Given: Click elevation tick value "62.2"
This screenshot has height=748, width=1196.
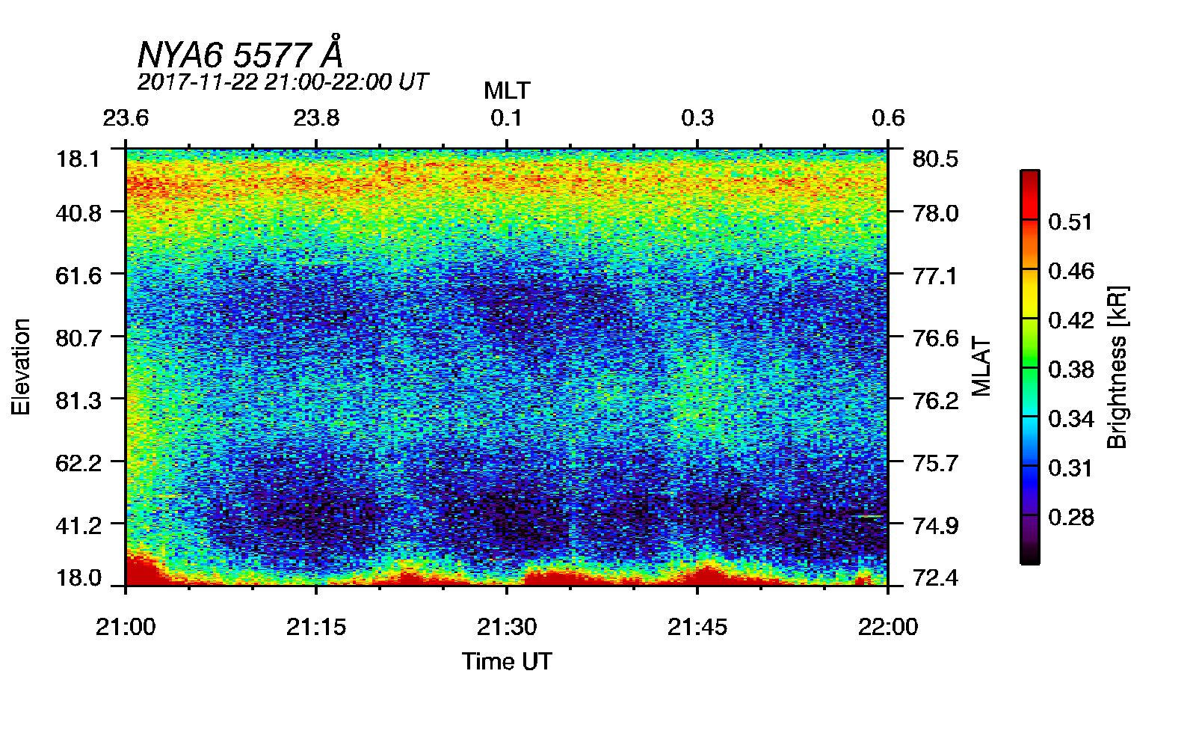Looking at the screenshot, I should (78, 463).
